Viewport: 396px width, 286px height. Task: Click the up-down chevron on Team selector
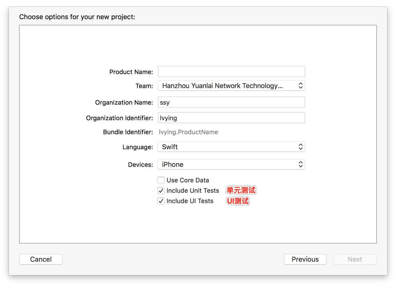coord(301,86)
